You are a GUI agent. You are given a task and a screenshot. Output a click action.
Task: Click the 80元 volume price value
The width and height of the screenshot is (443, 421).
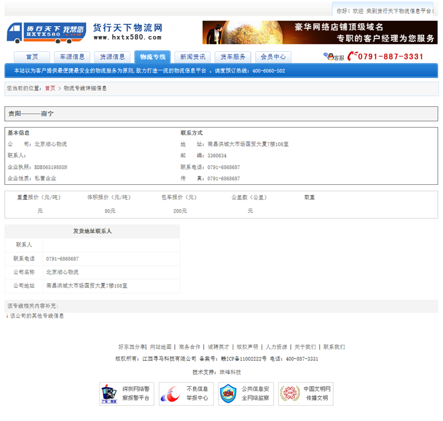[x=110, y=211]
